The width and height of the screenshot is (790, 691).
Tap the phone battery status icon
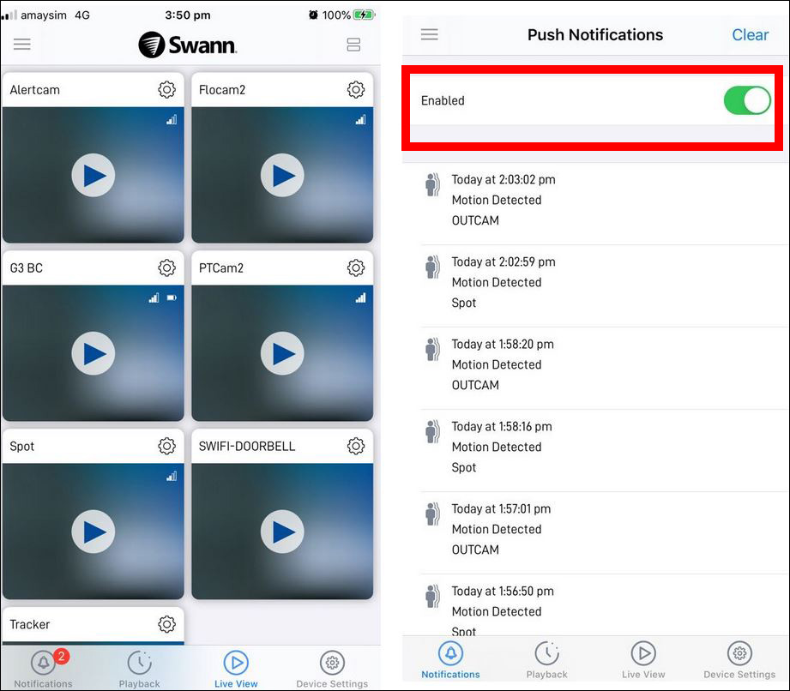(x=364, y=15)
